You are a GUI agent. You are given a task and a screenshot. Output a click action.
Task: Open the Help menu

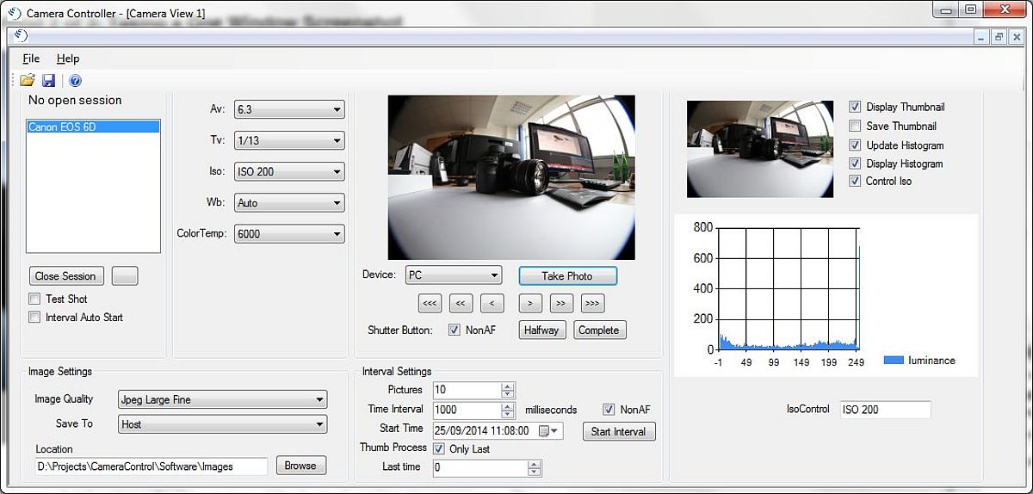coord(68,59)
